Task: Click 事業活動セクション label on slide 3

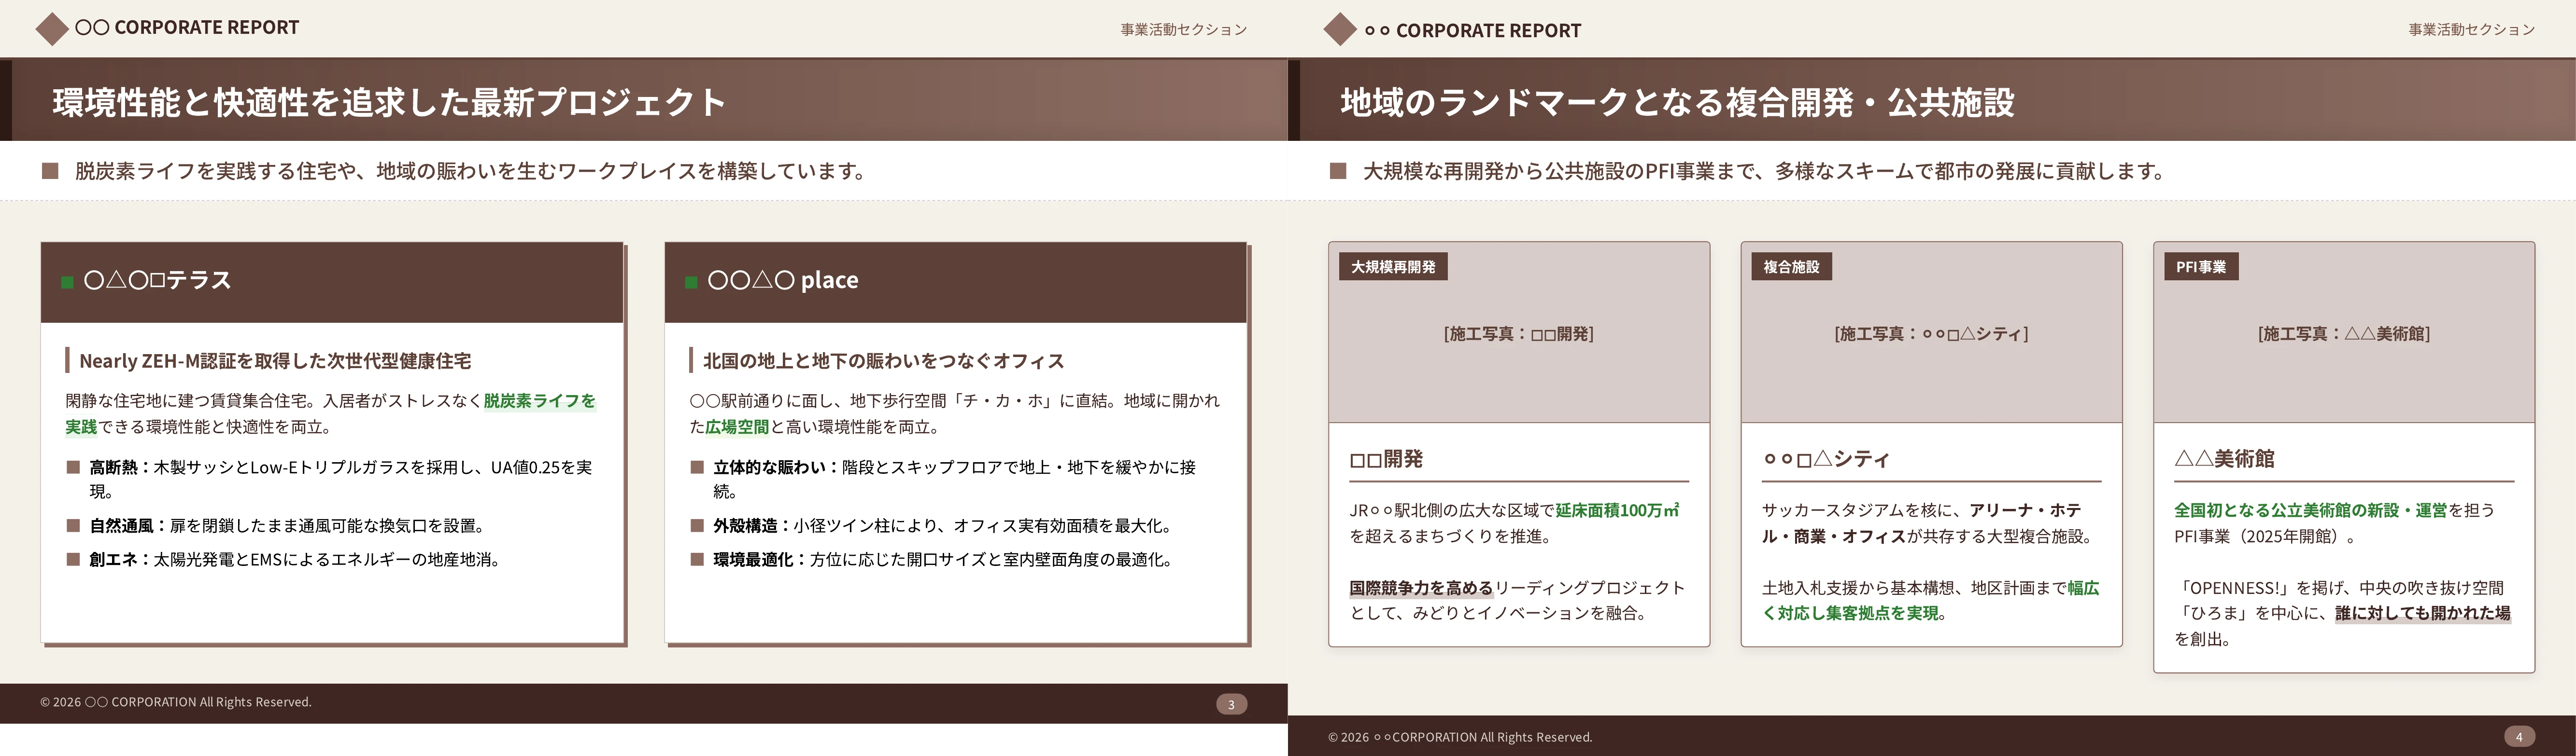Action: (1184, 30)
